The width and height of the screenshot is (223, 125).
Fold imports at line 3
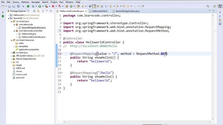pos(62,23)
